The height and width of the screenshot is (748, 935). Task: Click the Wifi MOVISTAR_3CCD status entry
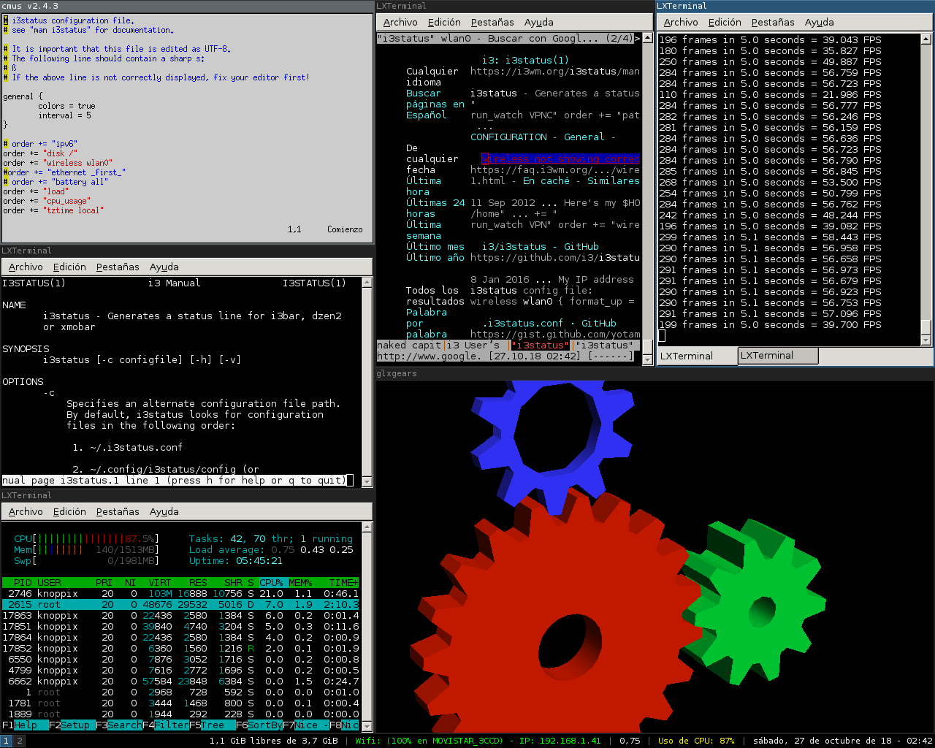point(478,741)
